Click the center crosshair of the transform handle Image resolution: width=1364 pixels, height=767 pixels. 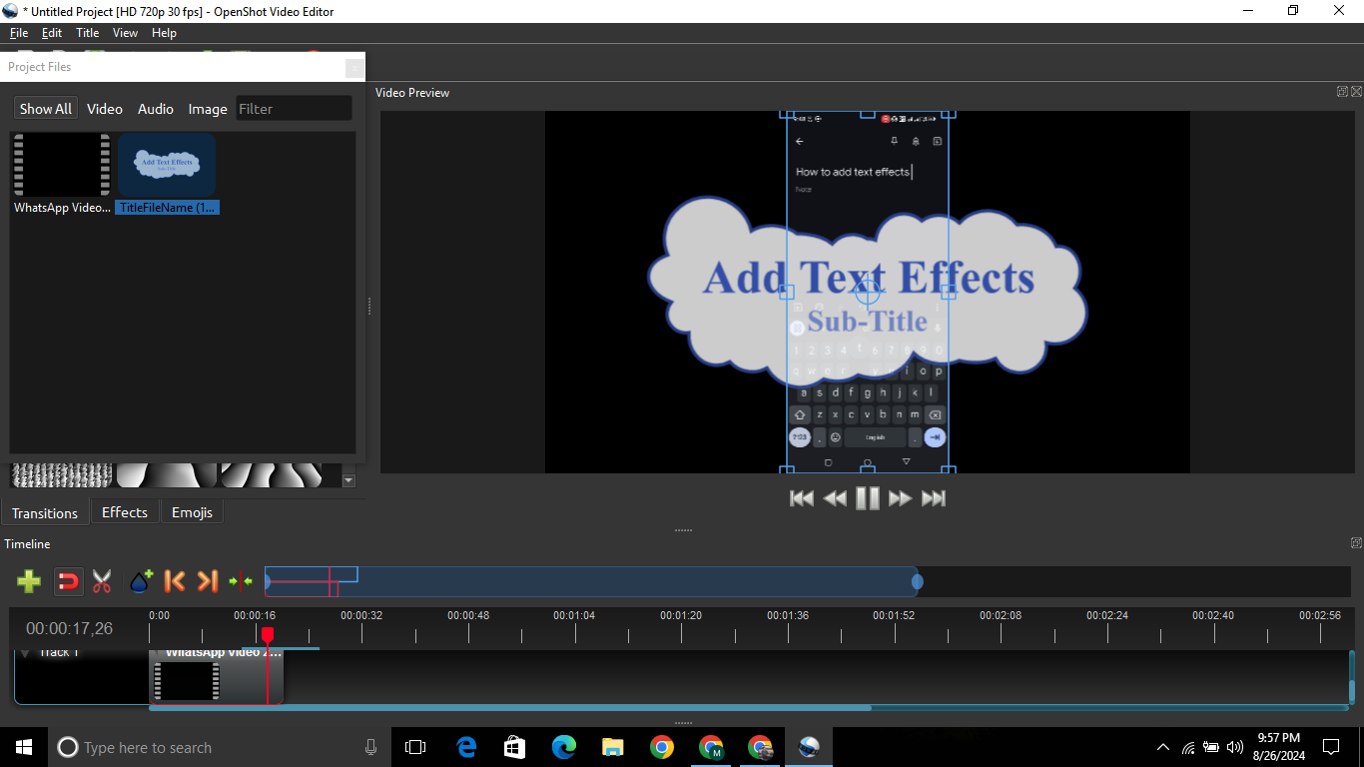tap(868, 292)
